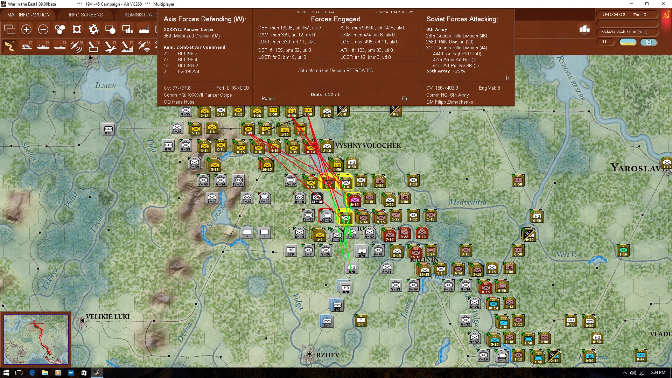
Task: Click Pause in the combat report
Action: click(x=268, y=98)
